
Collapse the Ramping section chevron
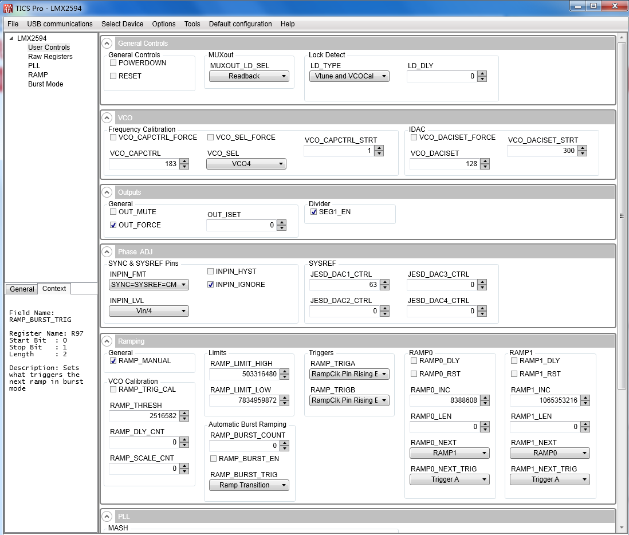[107, 341]
